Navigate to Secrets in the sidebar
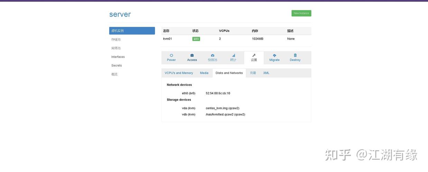428x172 pixels. [117, 65]
